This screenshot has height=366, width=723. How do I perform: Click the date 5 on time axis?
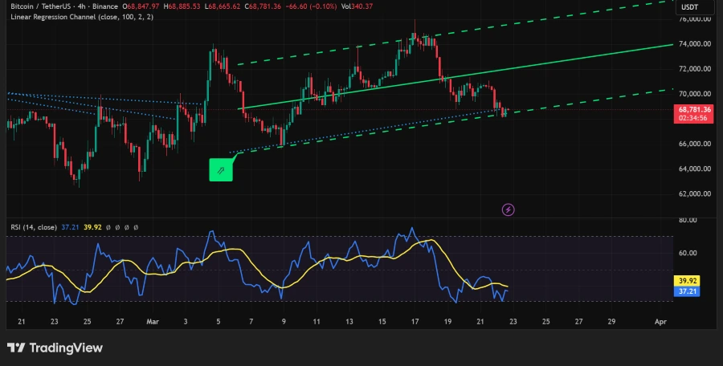218,322
